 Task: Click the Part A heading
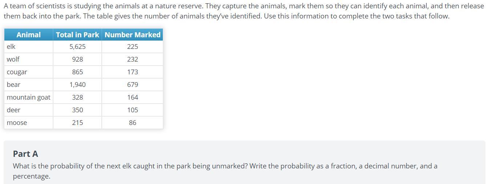[x=25, y=154]
